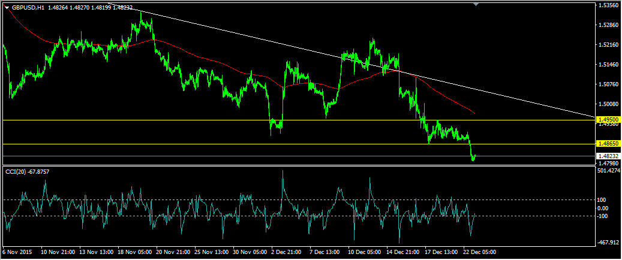This screenshot has height=260, width=622.
Task: Click the 501.4274 CCI scale value
Action: 609,171
